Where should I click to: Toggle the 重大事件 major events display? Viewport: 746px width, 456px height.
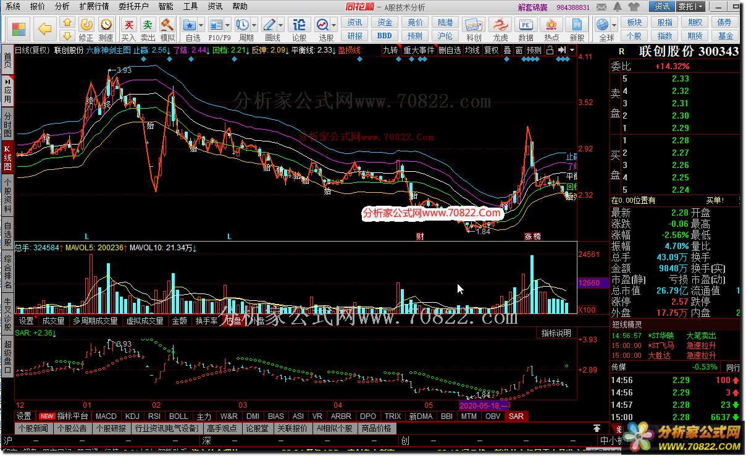pos(419,50)
